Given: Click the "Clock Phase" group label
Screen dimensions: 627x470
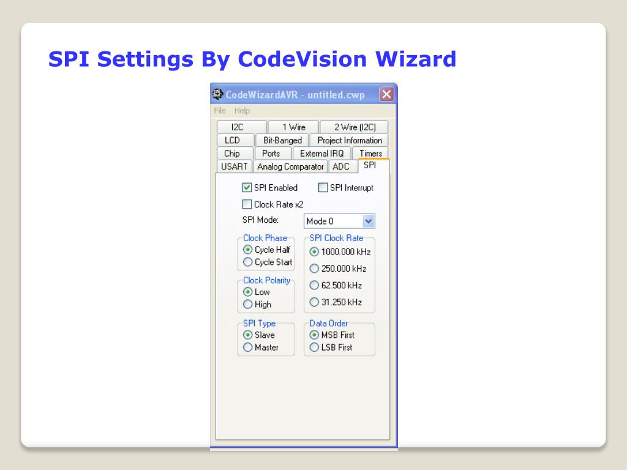Looking at the screenshot, I should [x=265, y=238].
